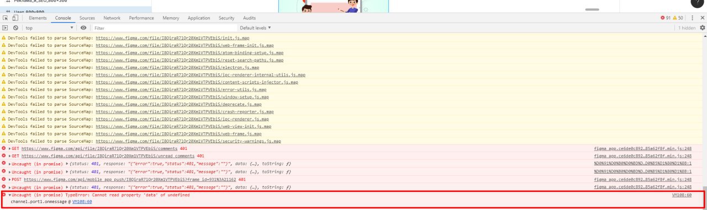
Task: Click the red error count 91 badge
Action: (x=666, y=18)
